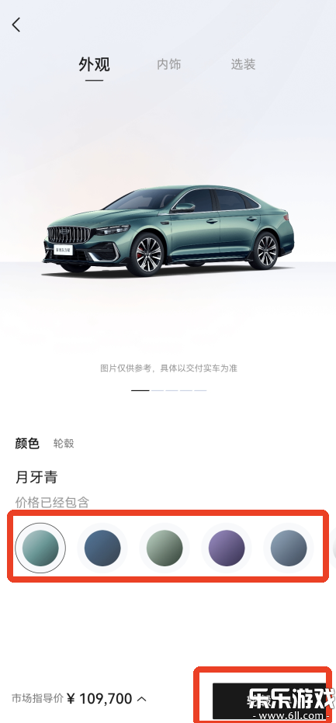
Task: Go to the third image page indicator
Action: [171, 390]
